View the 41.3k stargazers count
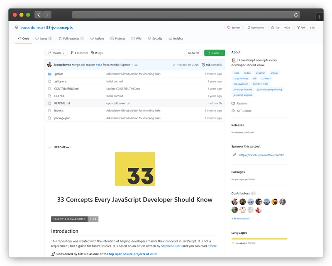The width and height of the screenshot is (332, 266). (x=287, y=27)
